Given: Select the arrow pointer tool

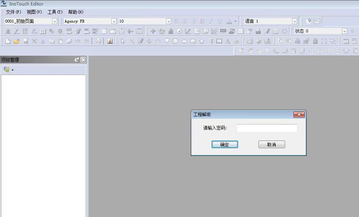Looking at the screenshot, I should click(123, 41).
